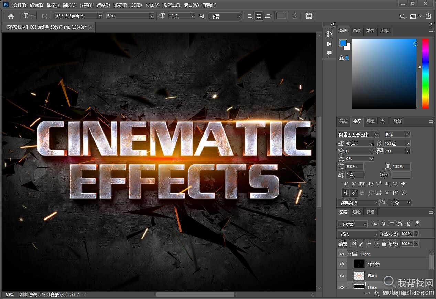Toggle Faux Italic in Character panel

pyautogui.click(x=353, y=183)
